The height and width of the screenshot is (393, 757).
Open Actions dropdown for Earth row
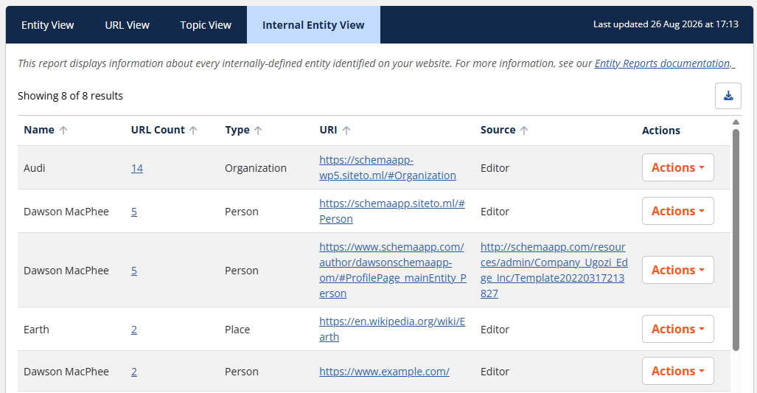[x=678, y=329]
